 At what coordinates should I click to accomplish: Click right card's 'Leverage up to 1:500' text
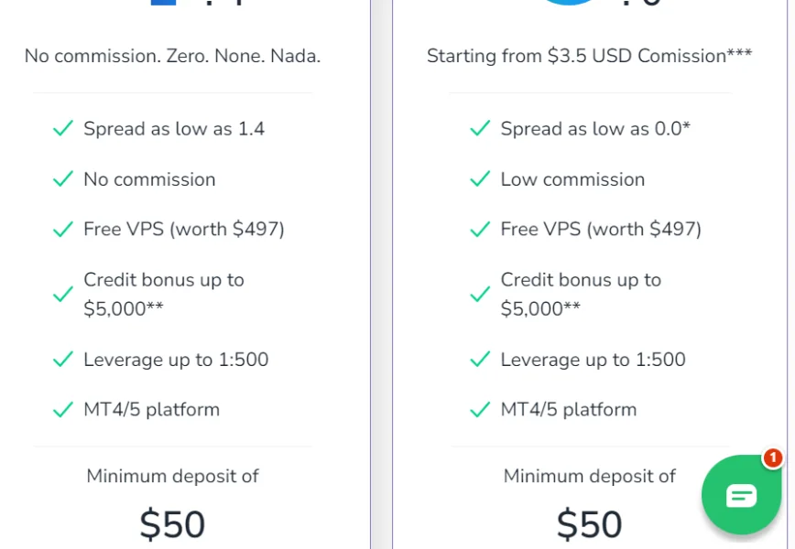coord(593,360)
